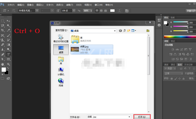The height and width of the screenshot is (119, 196).
Task: Go up one folder level icon
Action: 125,31
